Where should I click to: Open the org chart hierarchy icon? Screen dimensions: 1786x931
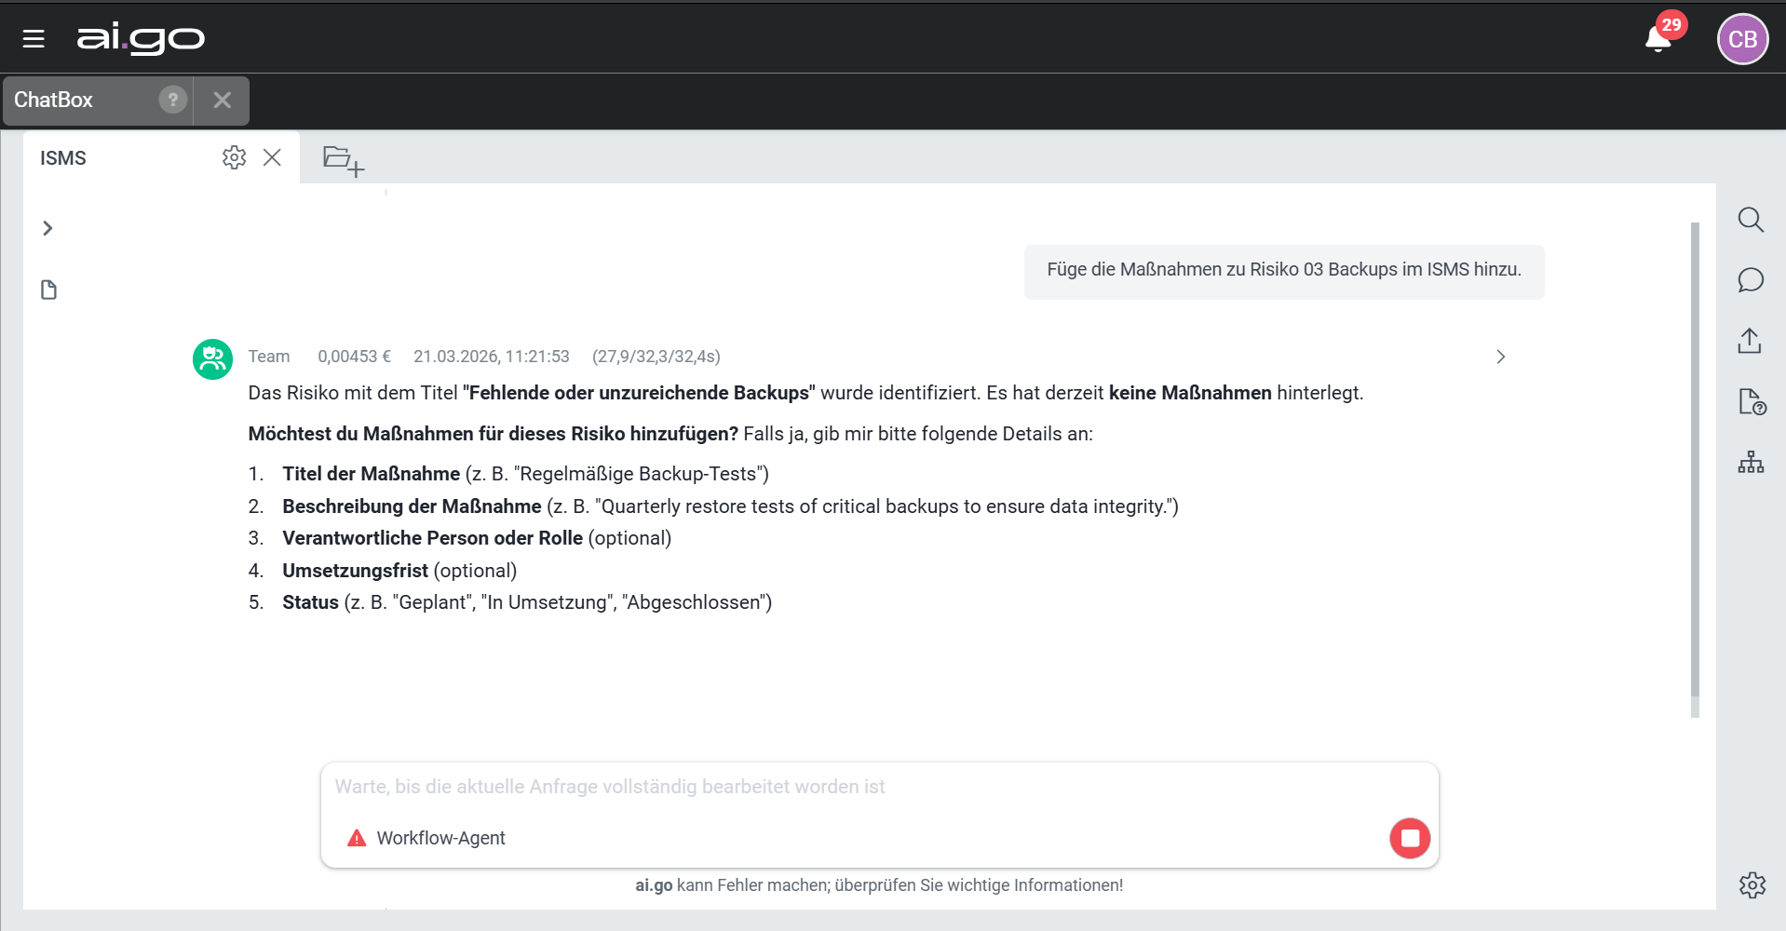(x=1751, y=462)
